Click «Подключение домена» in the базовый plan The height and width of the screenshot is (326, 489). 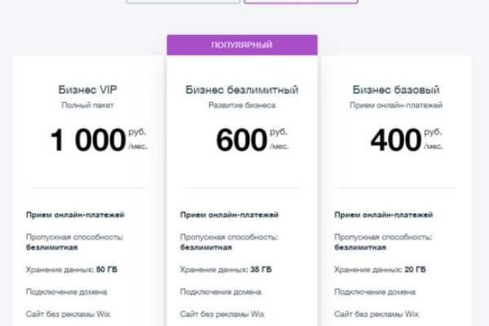point(376,292)
